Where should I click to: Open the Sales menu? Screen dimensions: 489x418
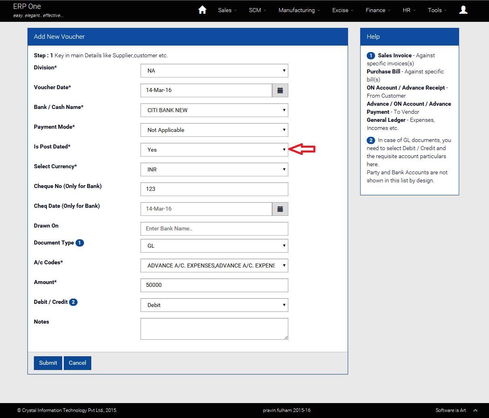click(227, 10)
